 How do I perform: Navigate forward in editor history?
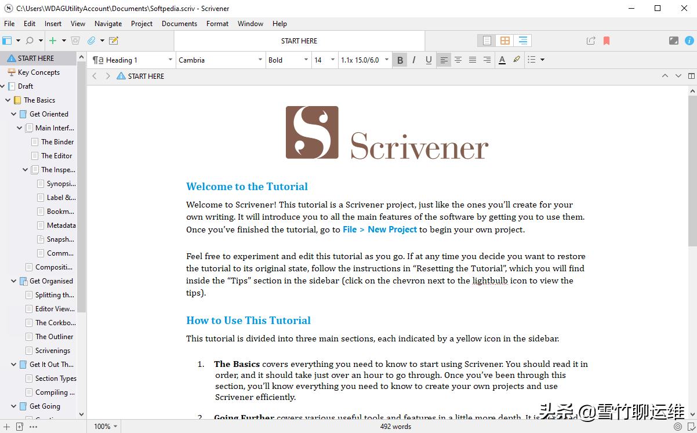(x=108, y=76)
